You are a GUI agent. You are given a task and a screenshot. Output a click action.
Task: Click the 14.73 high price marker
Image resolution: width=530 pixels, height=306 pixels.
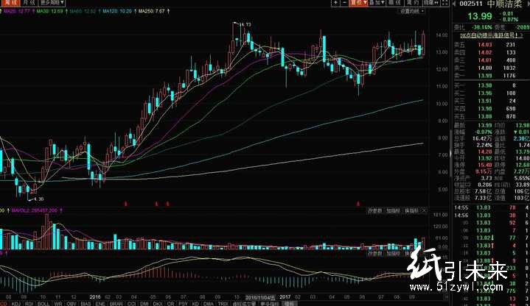pyautogui.click(x=245, y=25)
